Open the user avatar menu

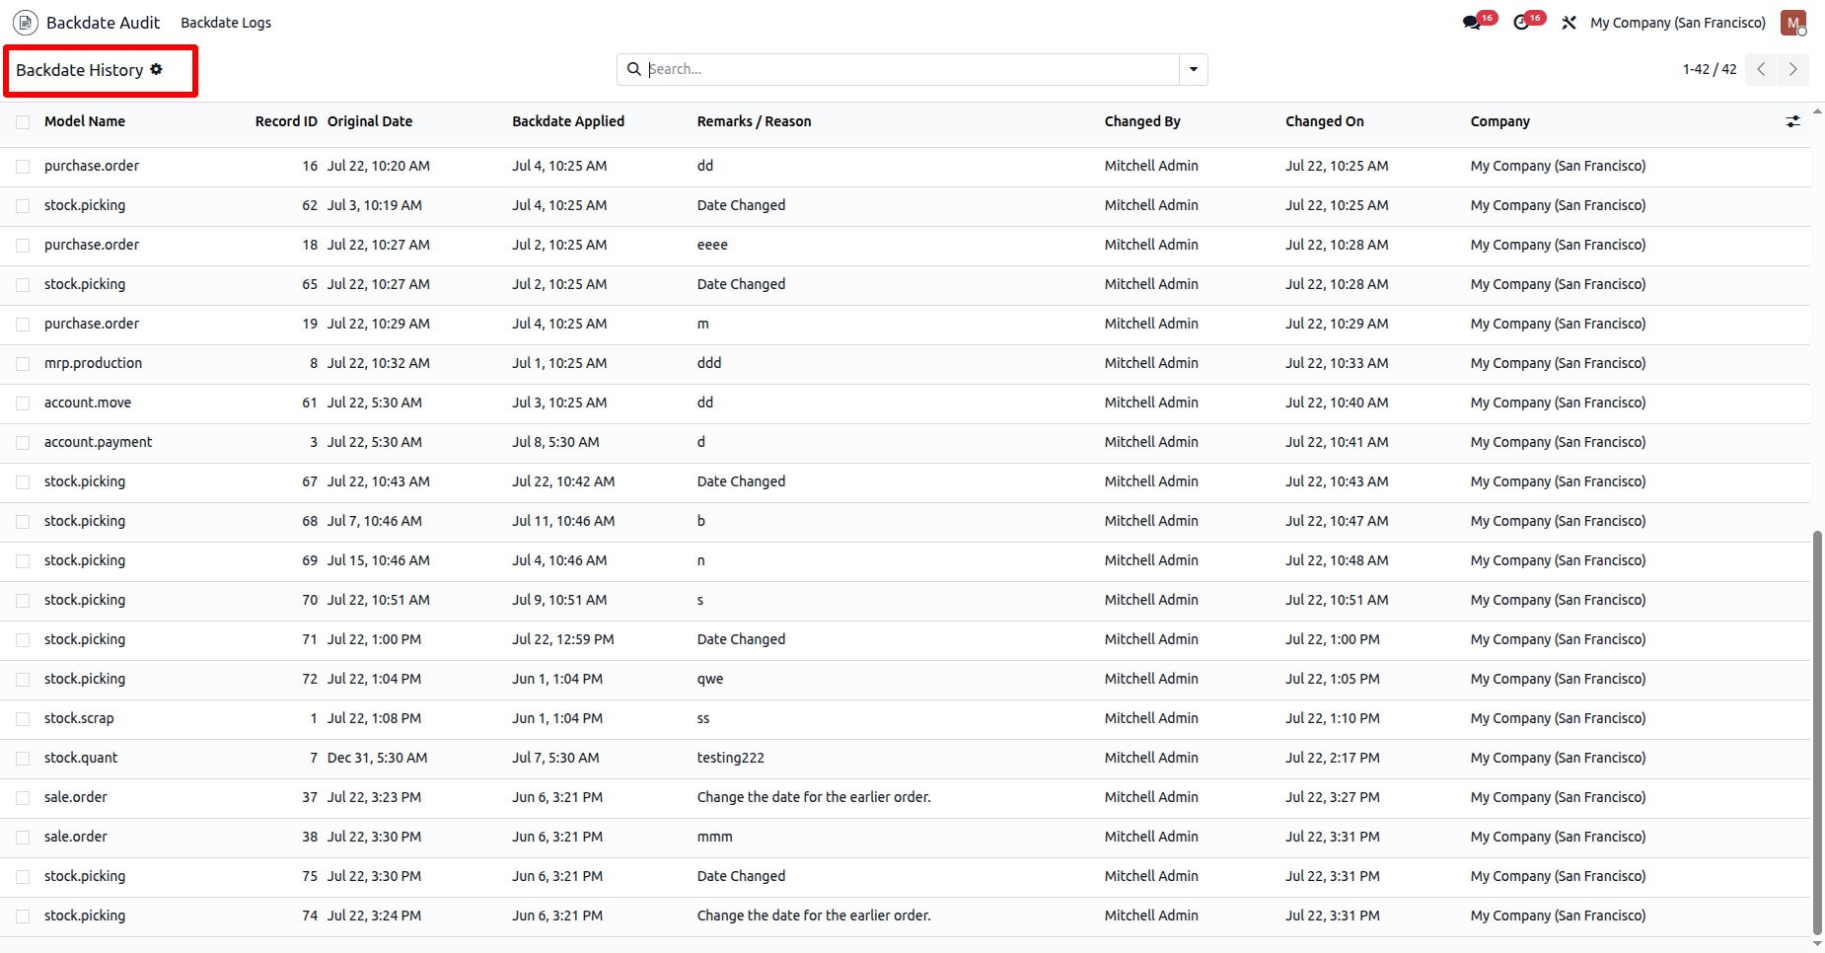coord(1793,23)
